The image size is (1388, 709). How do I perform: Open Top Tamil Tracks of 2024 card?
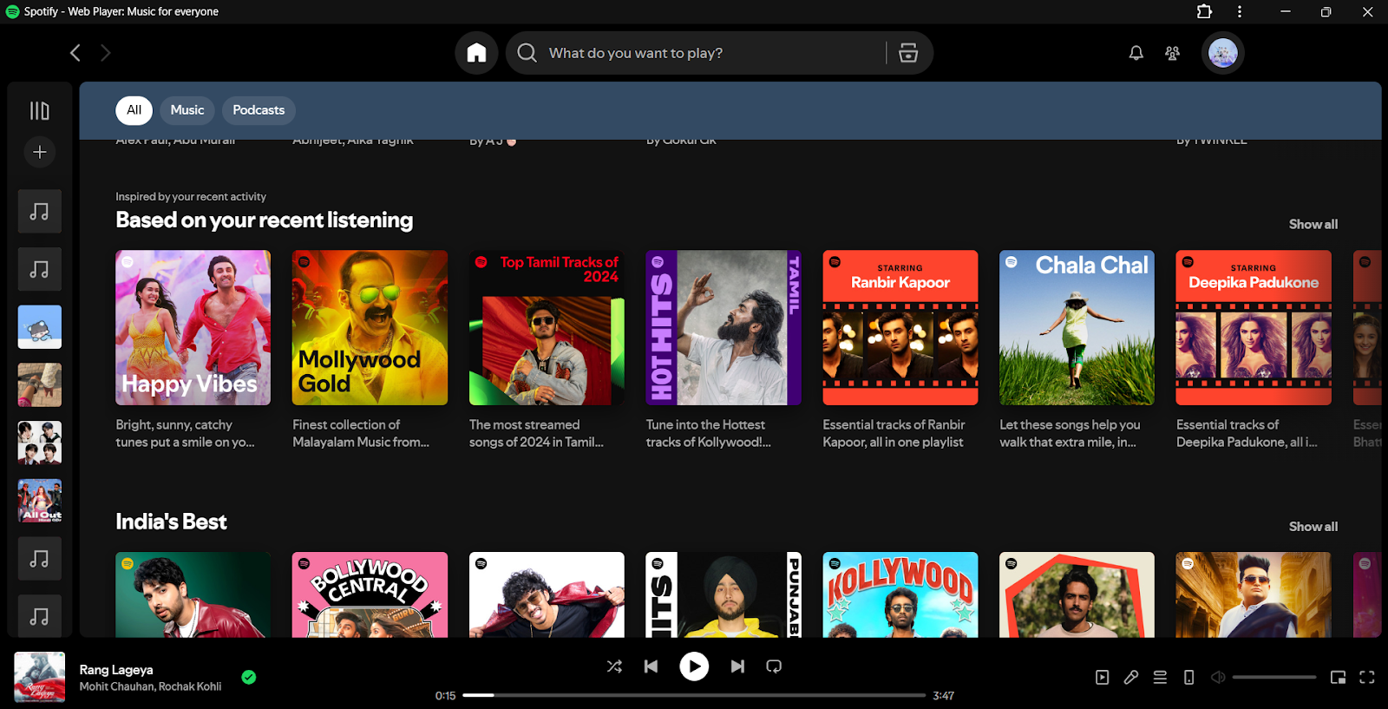[x=547, y=351]
